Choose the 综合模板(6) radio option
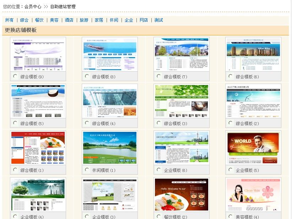The width and height of the screenshot is (296, 219). coord(231,76)
